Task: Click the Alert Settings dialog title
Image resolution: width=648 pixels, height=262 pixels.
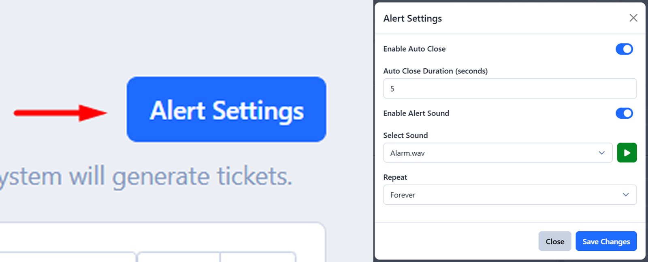Action: click(412, 19)
